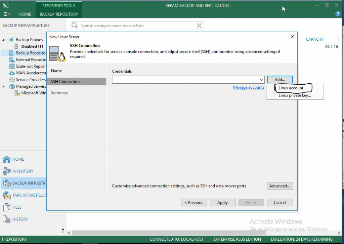Open the Credentials dropdown list
Image resolution: width=344 pixels, height=244 pixels.
261,80
